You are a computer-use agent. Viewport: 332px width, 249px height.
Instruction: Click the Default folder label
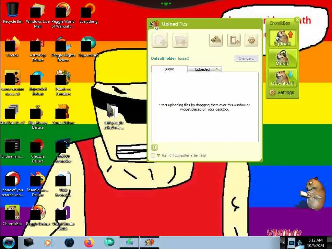(163, 58)
